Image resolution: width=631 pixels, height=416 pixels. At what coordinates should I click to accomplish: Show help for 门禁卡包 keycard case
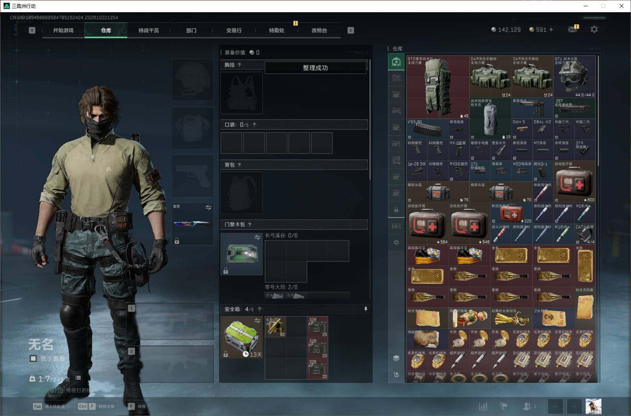click(250, 225)
